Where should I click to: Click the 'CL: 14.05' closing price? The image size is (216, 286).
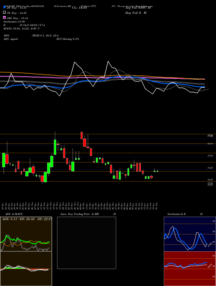(79, 8)
